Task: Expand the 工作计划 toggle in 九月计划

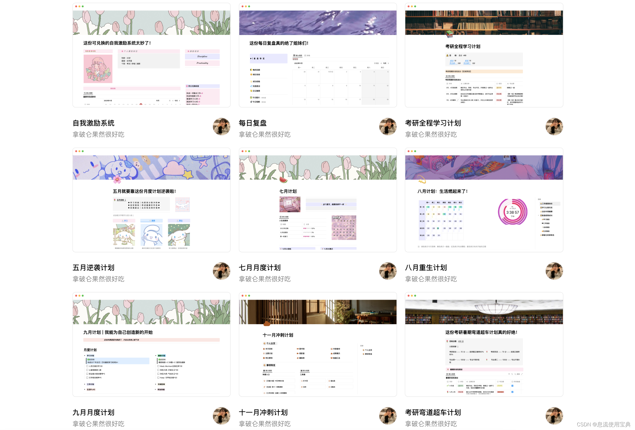Action: [x=85, y=384]
